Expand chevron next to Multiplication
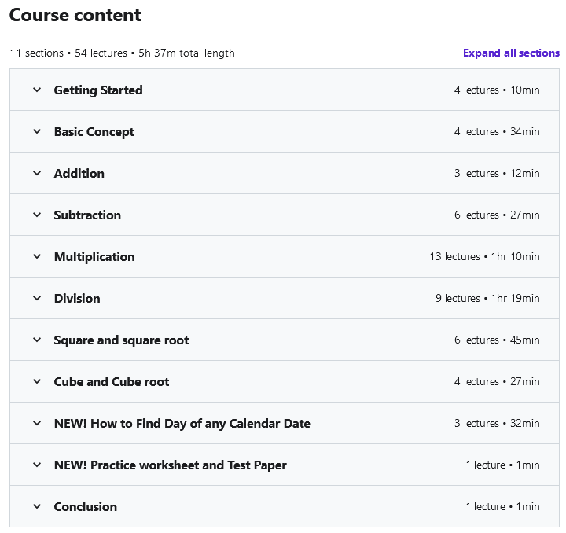 pos(37,256)
